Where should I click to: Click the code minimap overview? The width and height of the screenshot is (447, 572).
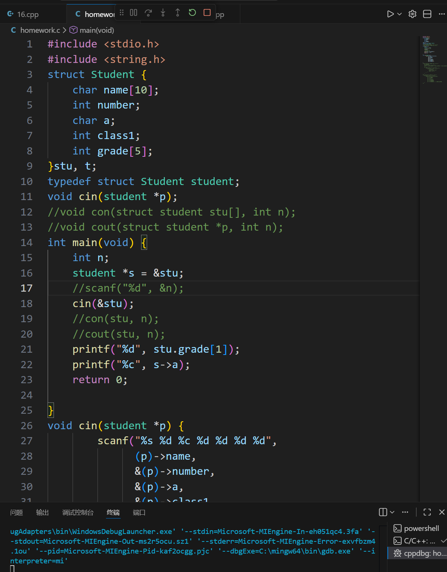coord(433,60)
